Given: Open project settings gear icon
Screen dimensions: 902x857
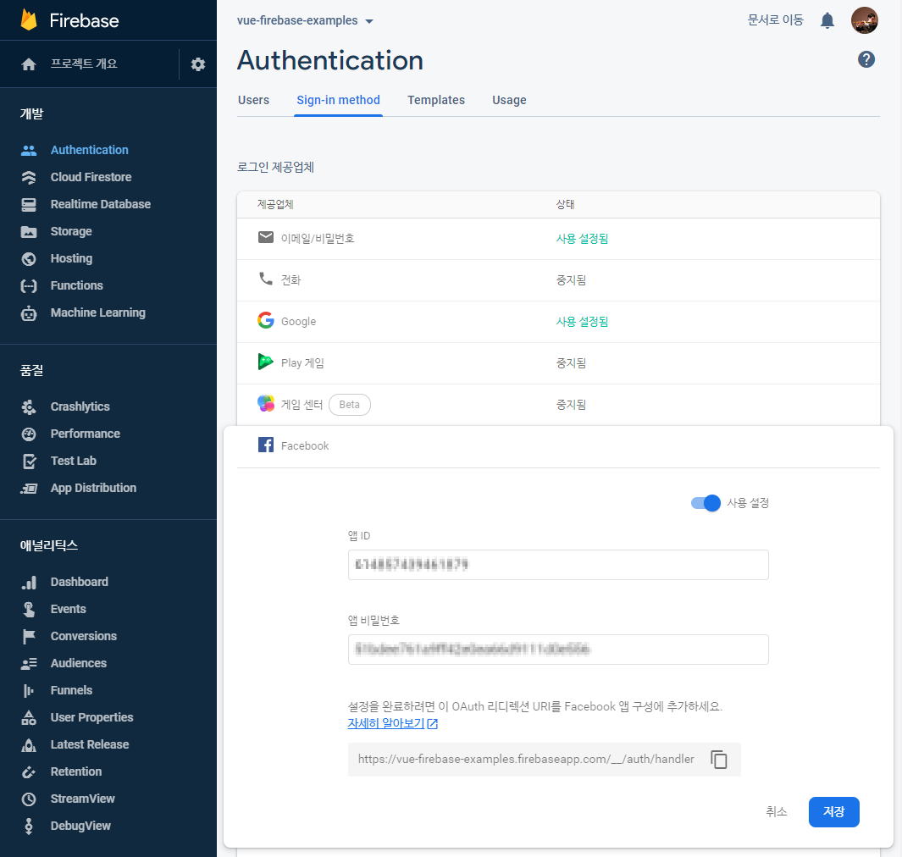Looking at the screenshot, I should 198,64.
